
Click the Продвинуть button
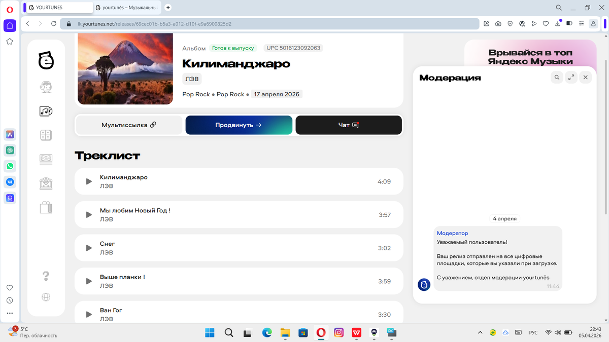click(x=239, y=125)
